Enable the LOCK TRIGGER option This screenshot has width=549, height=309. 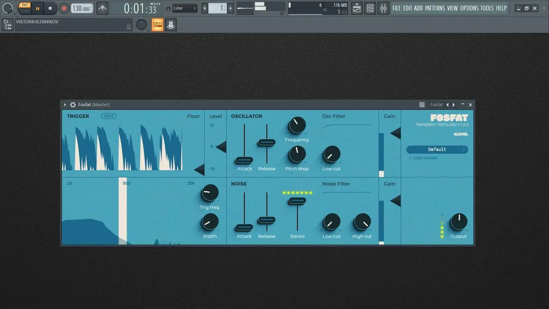(x=423, y=158)
